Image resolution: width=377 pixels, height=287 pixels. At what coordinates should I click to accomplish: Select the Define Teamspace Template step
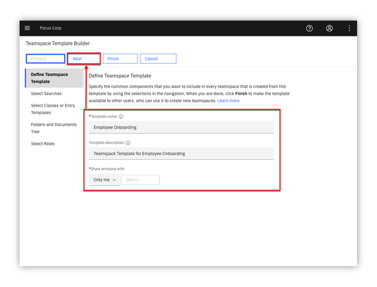click(54, 78)
